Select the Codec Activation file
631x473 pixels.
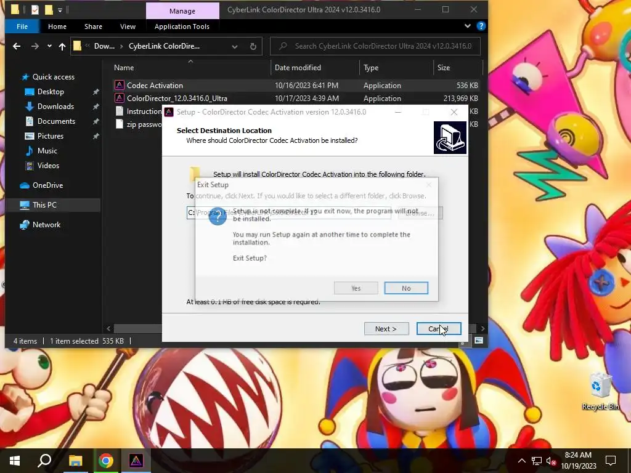[155, 85]
